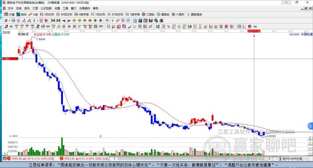Screen dimensions: 313x168
Task: Open the 帮助 menu
Action: coord(96,8)
